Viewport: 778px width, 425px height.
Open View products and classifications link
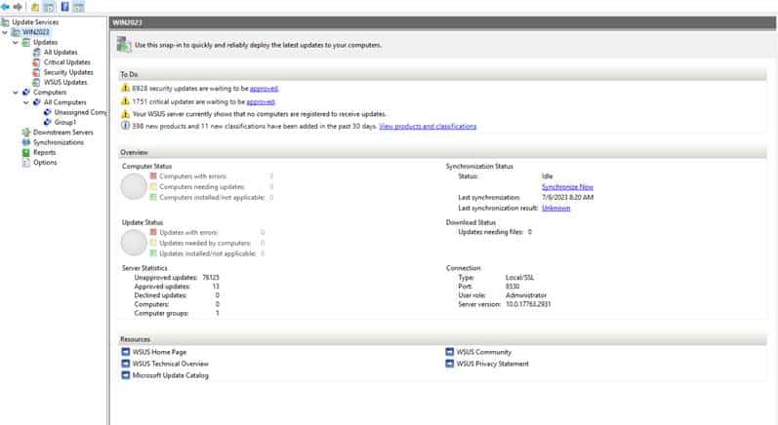(x=428, y=126)
